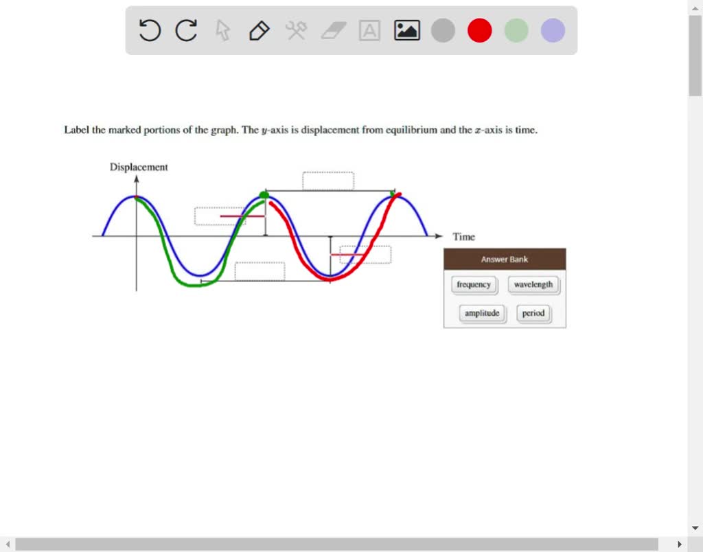Click the scroll down arrow on right scrollbar

(x=694, y=527)
